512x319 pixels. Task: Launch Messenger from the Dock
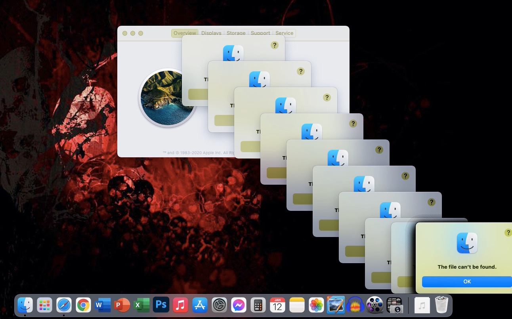click(239, 305)
